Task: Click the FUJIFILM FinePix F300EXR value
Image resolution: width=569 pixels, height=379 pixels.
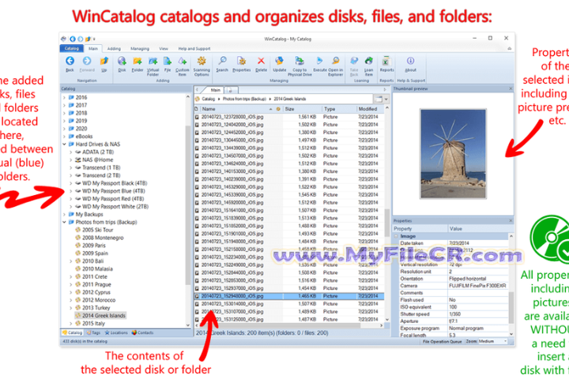Action: (x=477, y=286)
